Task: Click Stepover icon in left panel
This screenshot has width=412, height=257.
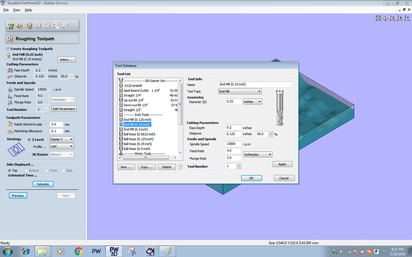Action: [x=10, y=76]
